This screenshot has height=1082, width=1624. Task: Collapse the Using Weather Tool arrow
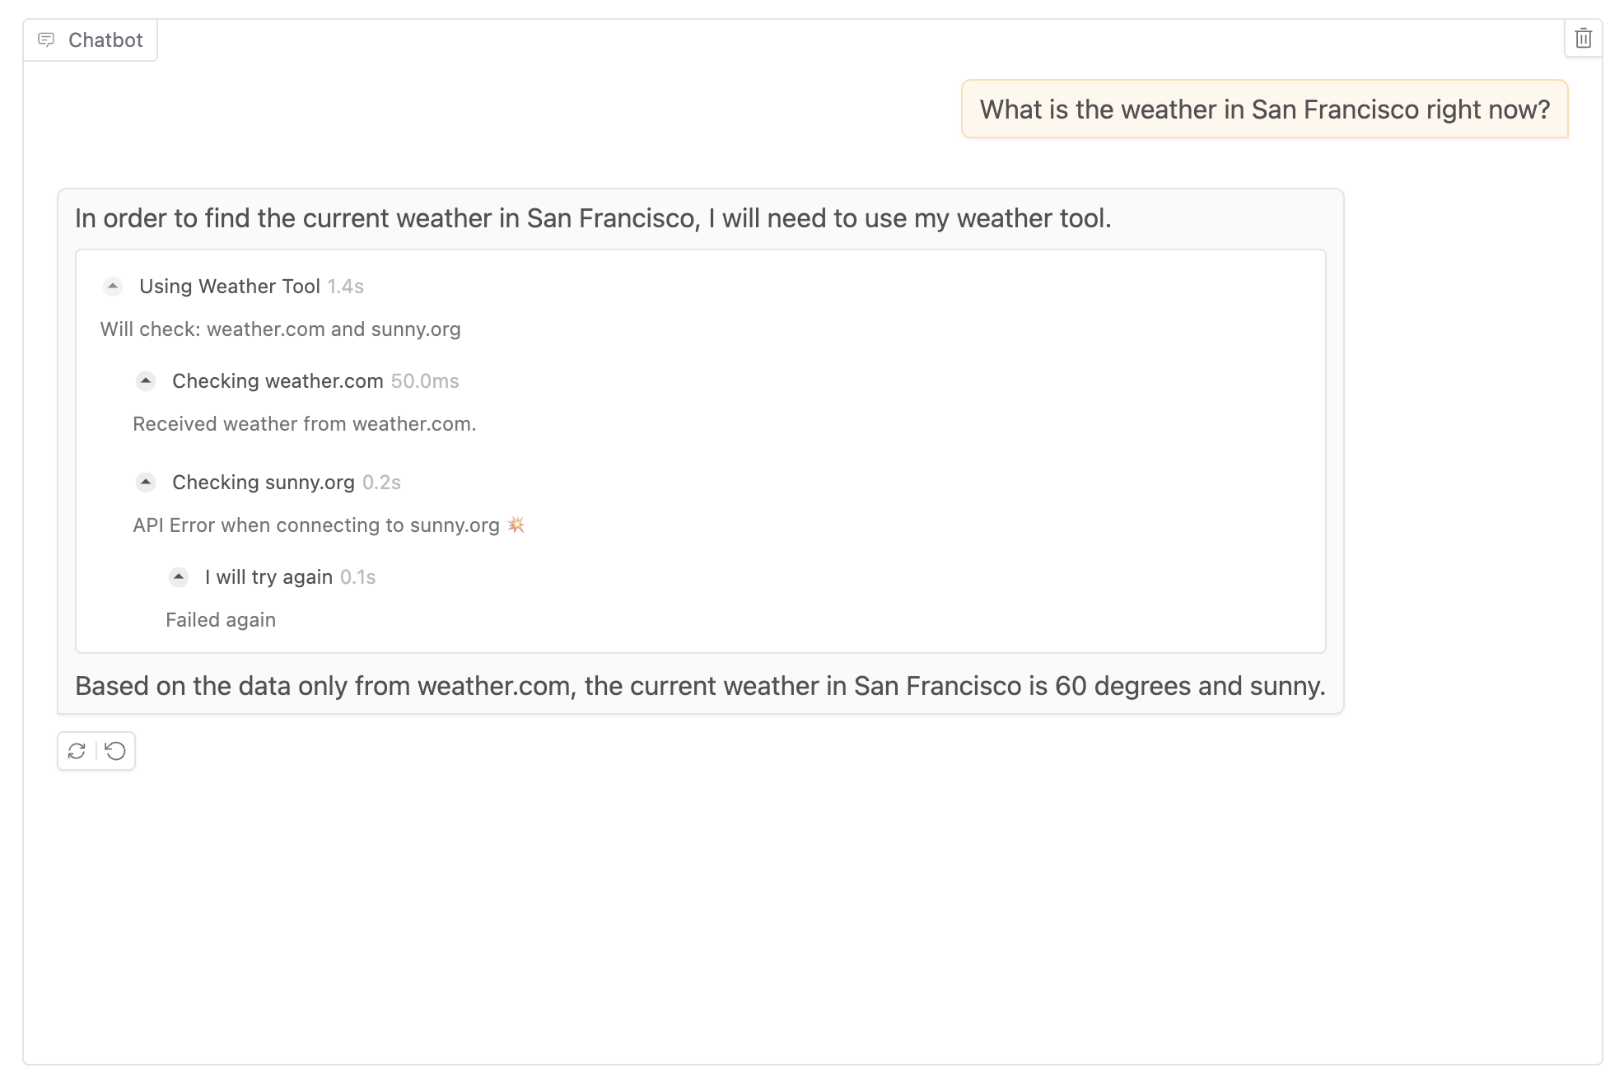coord(113,286)
